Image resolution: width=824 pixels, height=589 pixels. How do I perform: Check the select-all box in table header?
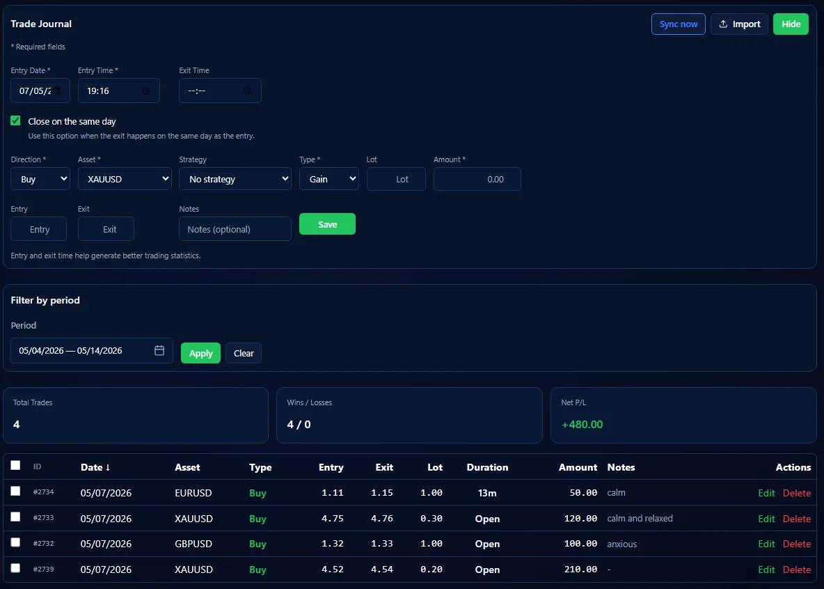coord(15,465)
